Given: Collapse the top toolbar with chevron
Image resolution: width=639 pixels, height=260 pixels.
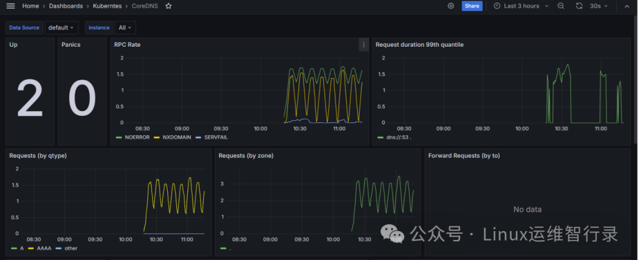Looking at the screenshot, I should click(627, 6).
